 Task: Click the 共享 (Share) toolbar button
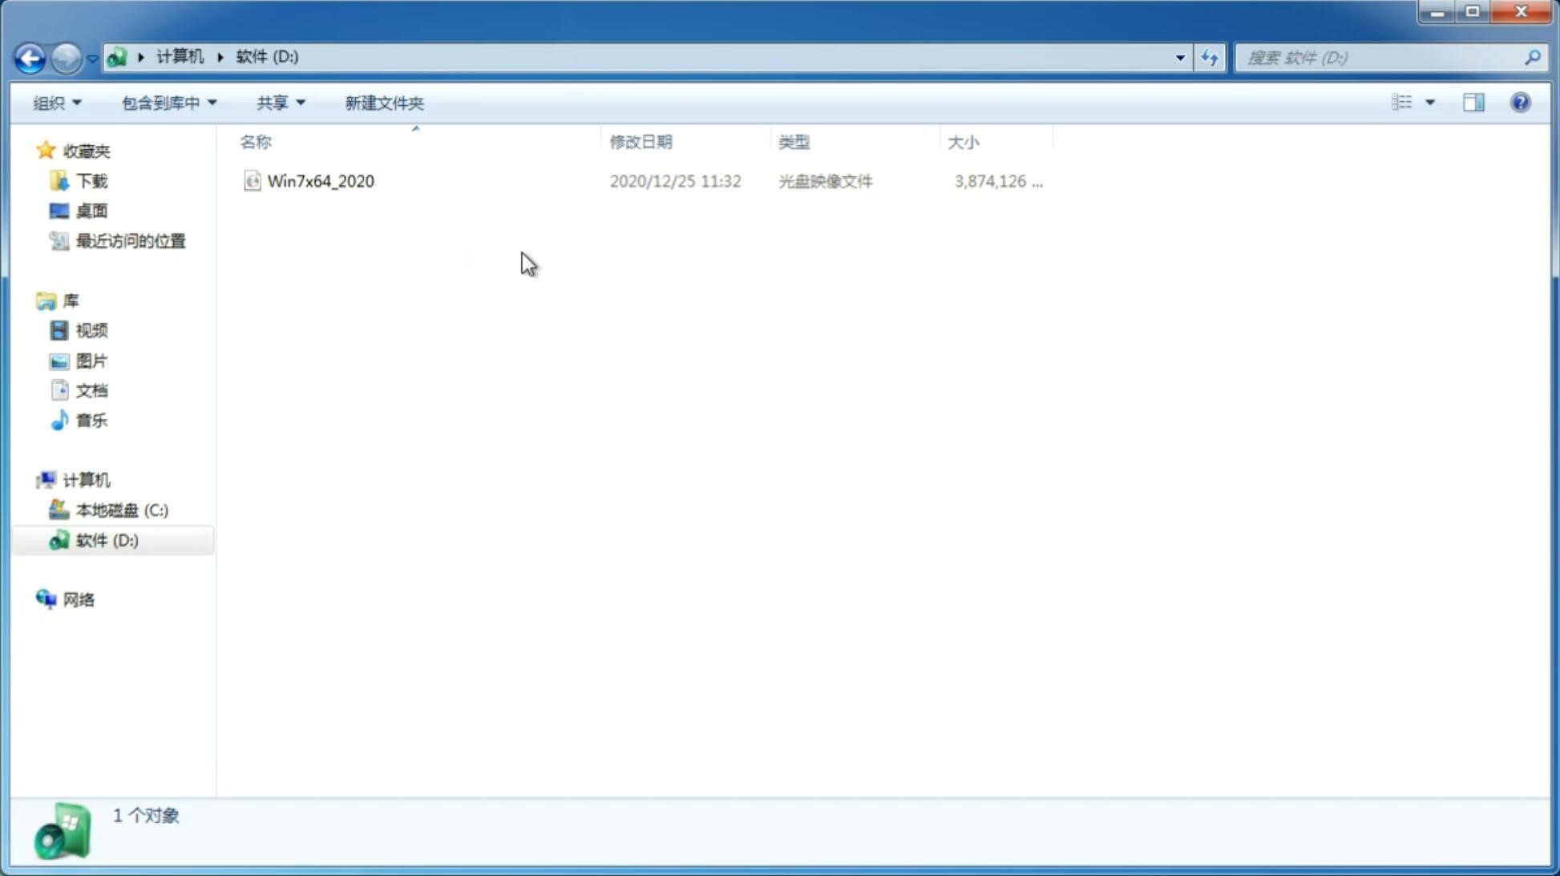[279, 102]
